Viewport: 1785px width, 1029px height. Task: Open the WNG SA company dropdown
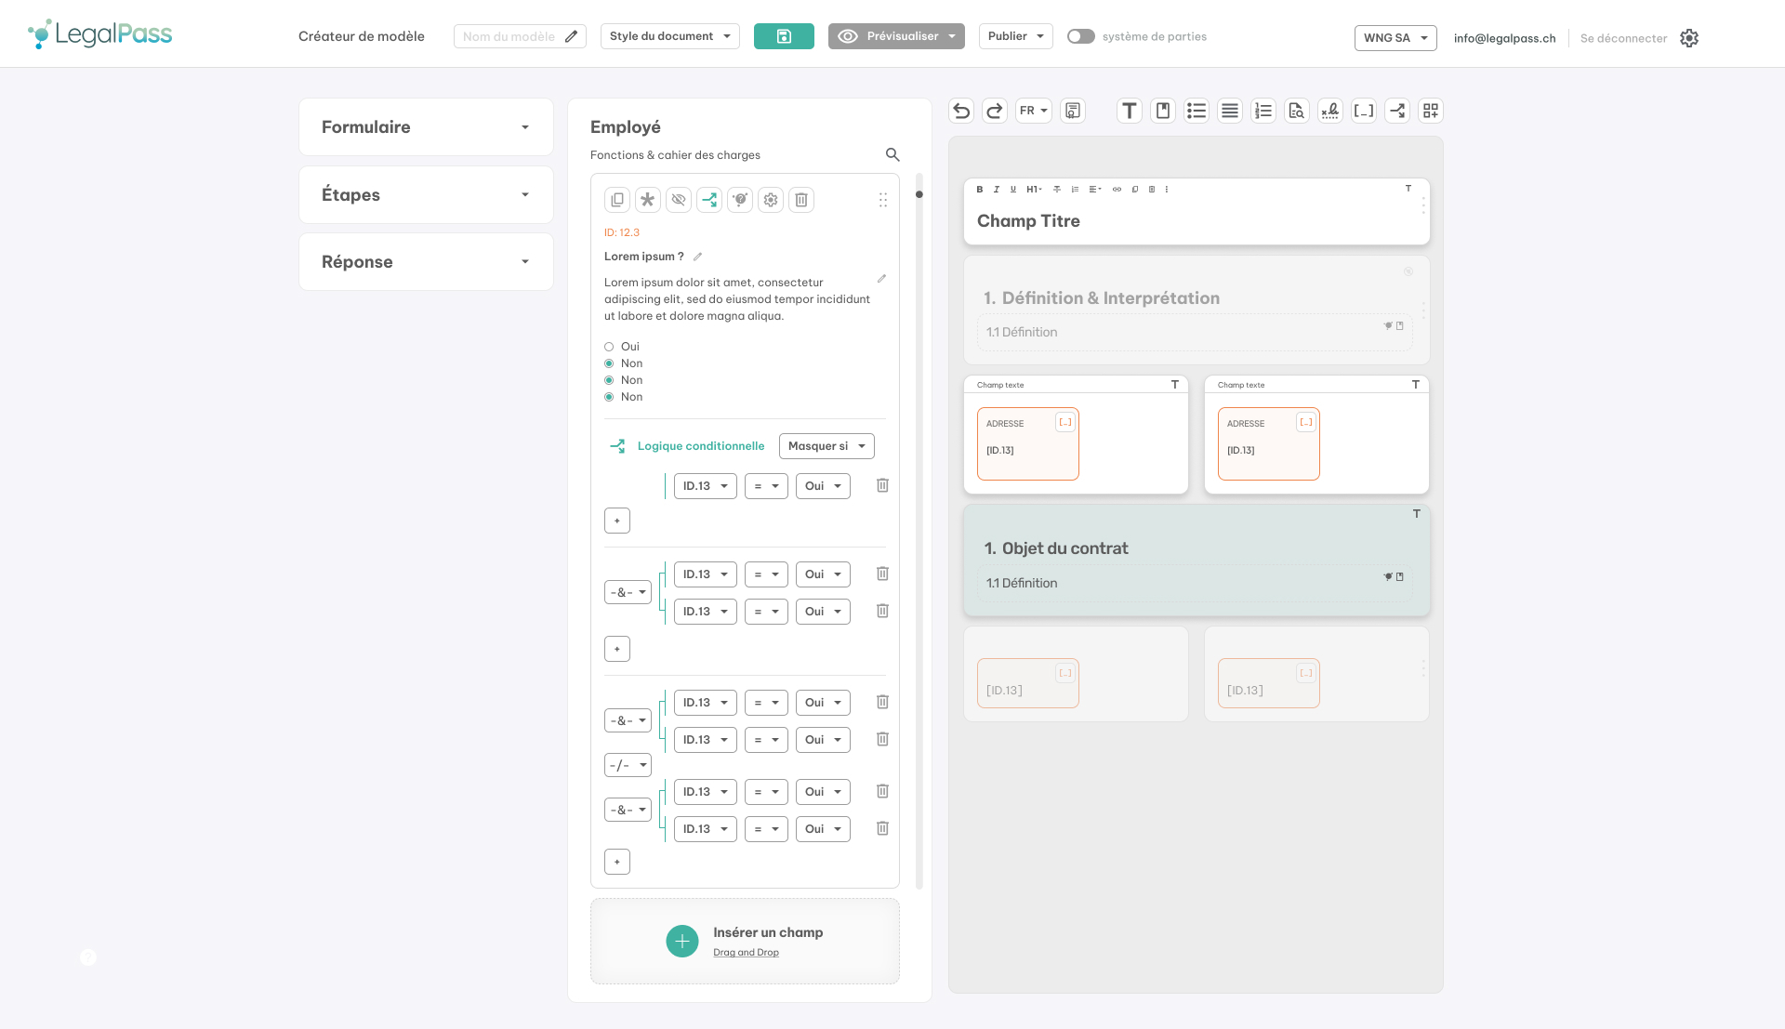pos(1395,38)
